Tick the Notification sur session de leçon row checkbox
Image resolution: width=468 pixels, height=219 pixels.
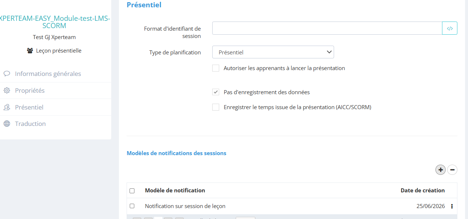[132, 206]
